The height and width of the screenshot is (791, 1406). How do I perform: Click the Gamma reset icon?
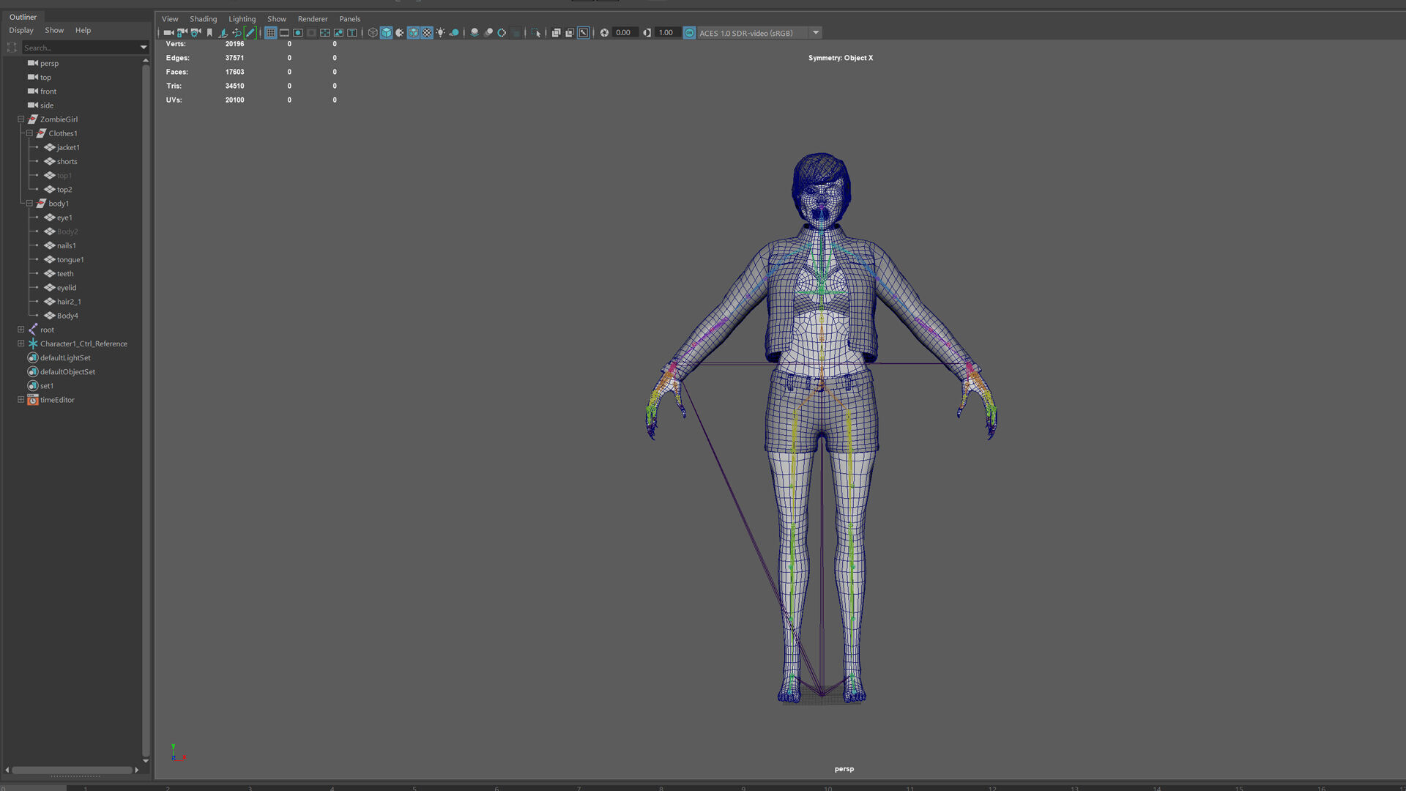tap(647, 33)
